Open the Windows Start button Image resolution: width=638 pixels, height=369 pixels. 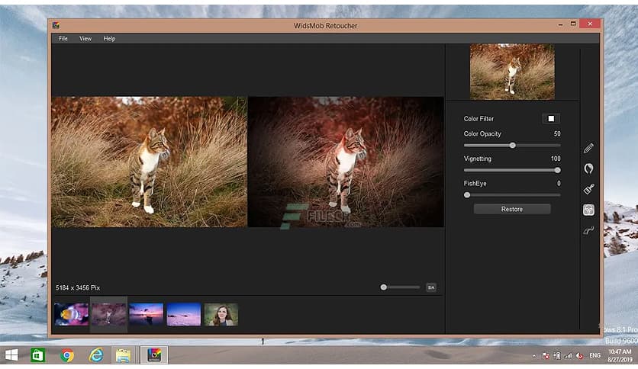click(11, 355)
